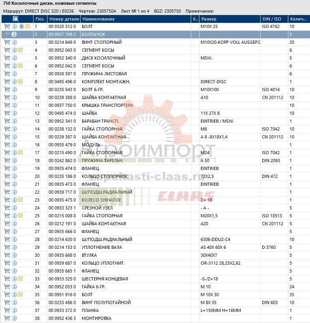Select size OR-3112 28,25X2,62

point(220,263)
